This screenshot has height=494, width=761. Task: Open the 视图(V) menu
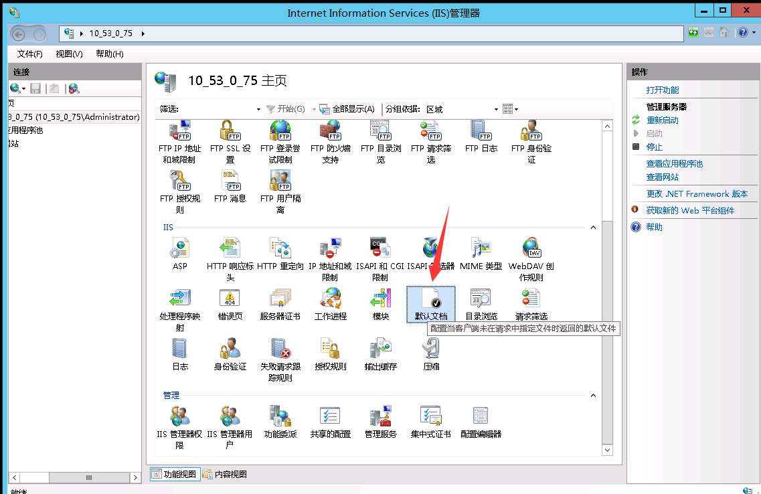point(67,54)
